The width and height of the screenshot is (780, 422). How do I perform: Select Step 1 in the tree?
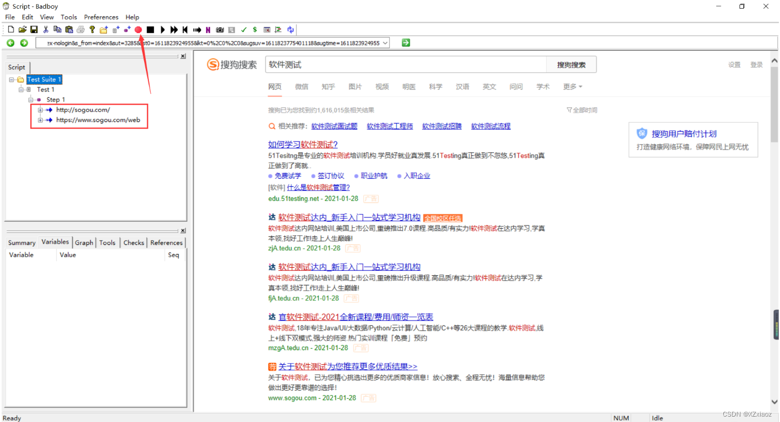(56, 100)
